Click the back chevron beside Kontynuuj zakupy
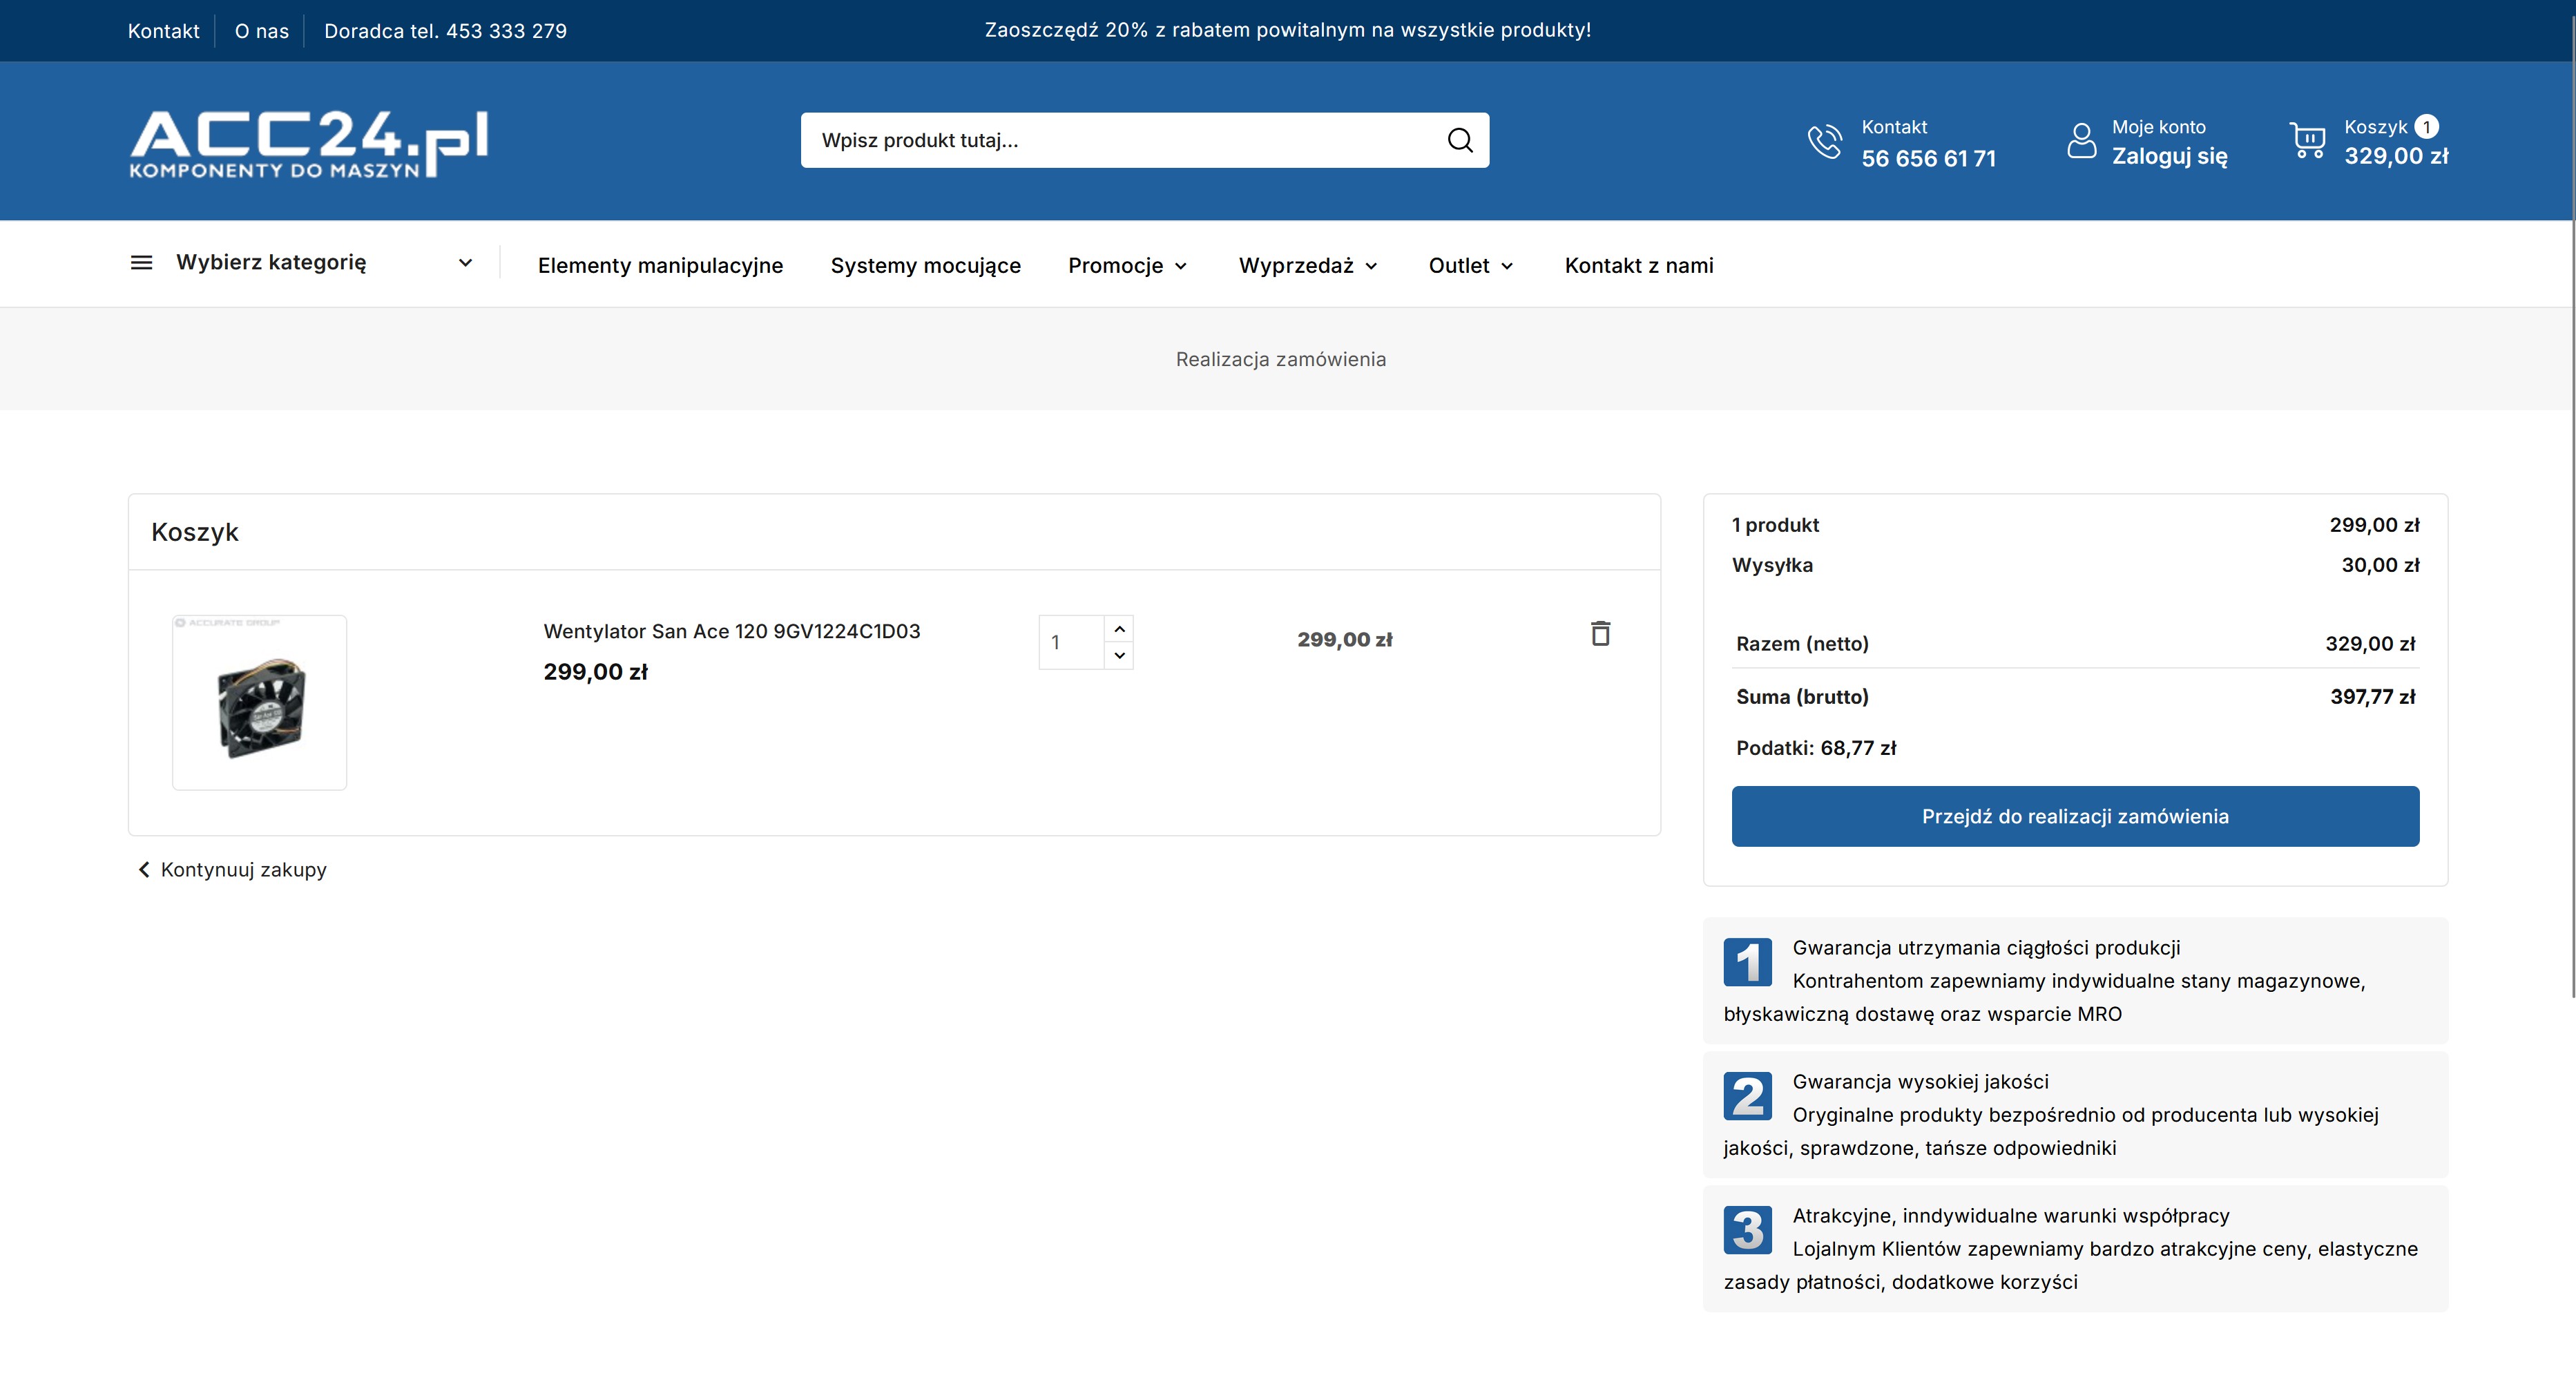Screen dimensions: 2576x1380 tap(144, 869)
